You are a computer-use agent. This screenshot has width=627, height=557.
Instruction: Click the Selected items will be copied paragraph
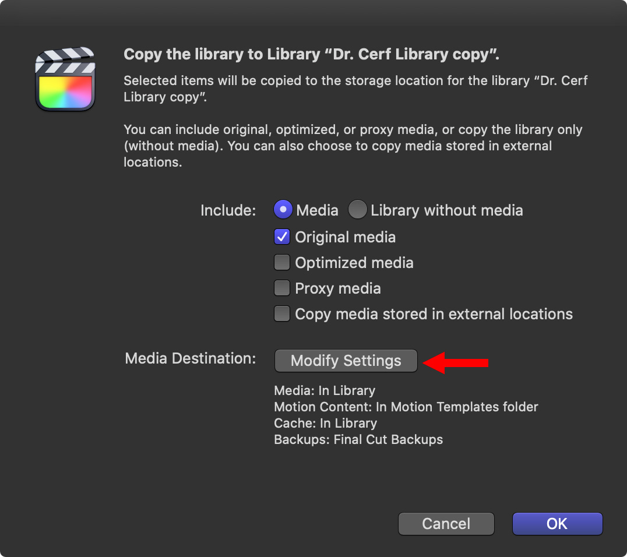(x=355, y=89)
